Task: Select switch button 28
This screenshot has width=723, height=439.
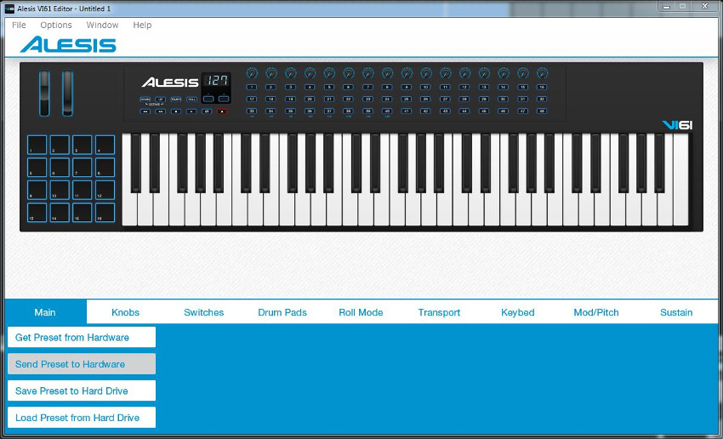Action: [464, 100]
